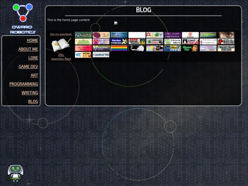Click the guestbook notebook image
The image size is (248, 186).
click(x=61, y=45)
